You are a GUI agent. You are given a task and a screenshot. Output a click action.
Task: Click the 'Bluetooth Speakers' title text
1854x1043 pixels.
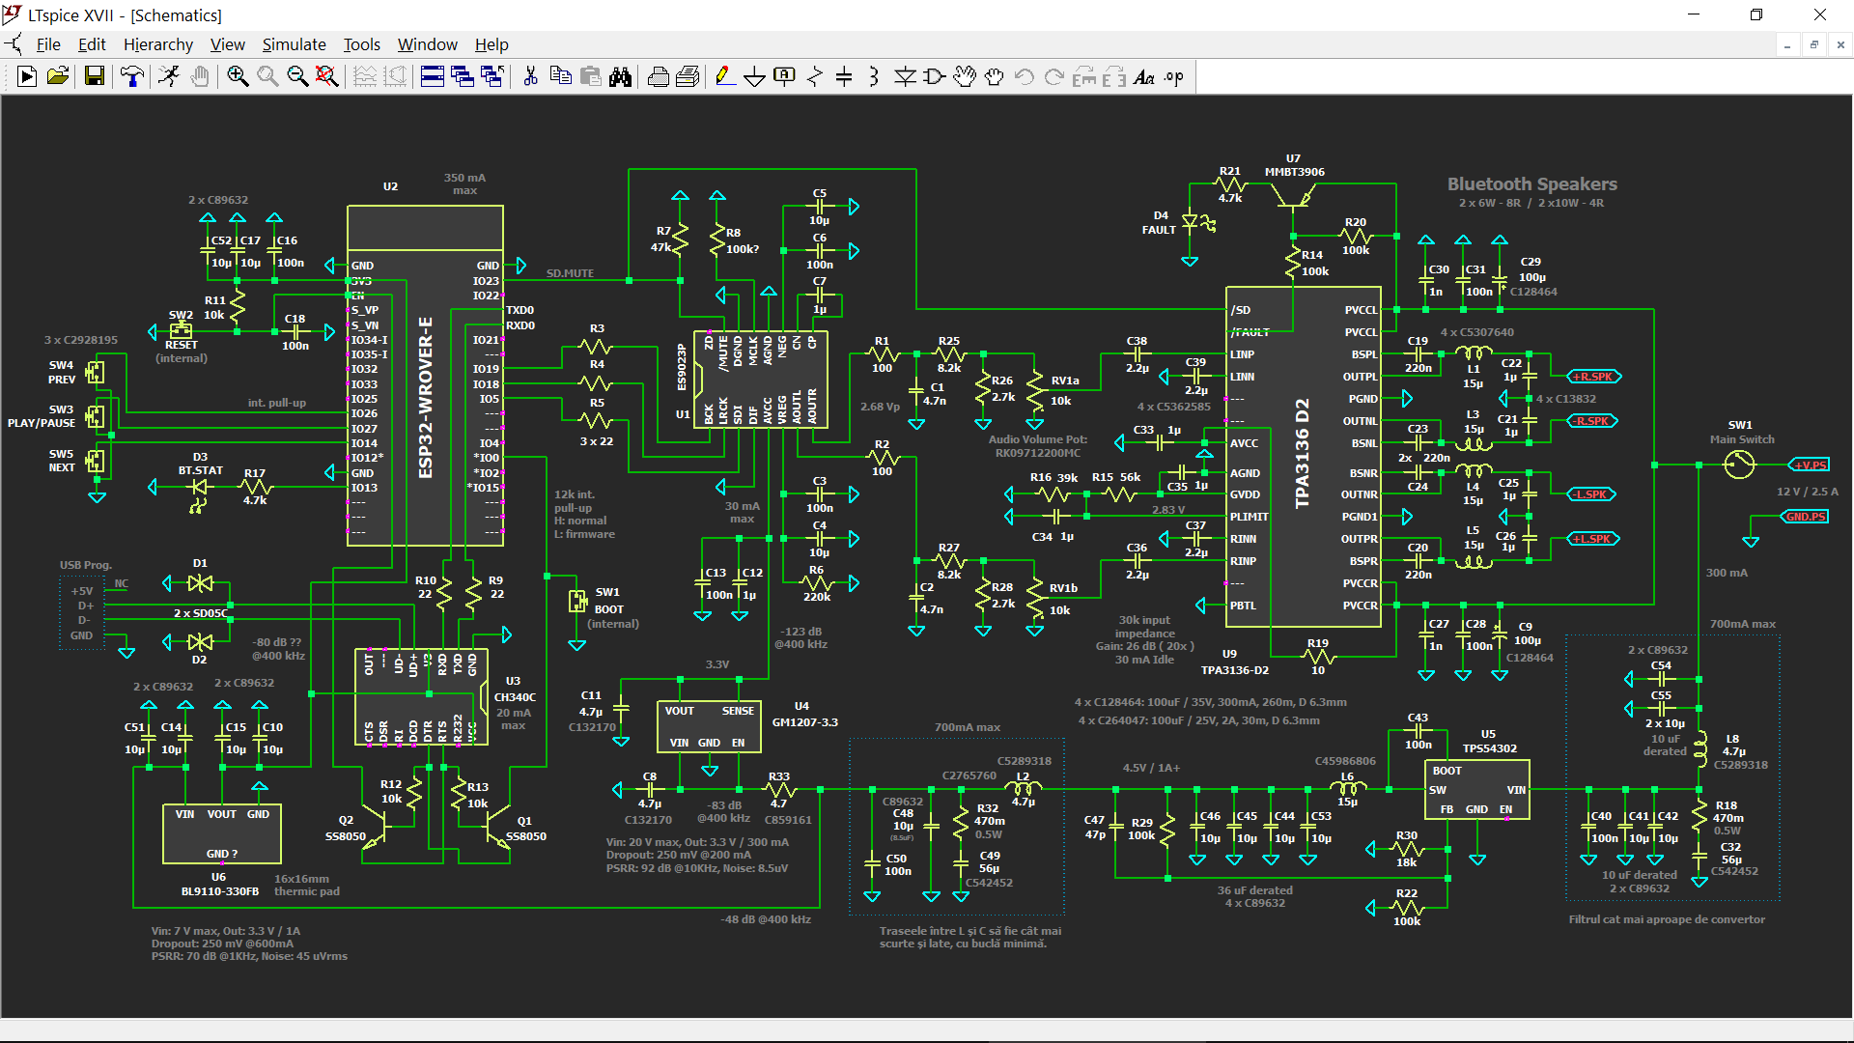(x=1531, y=183)
